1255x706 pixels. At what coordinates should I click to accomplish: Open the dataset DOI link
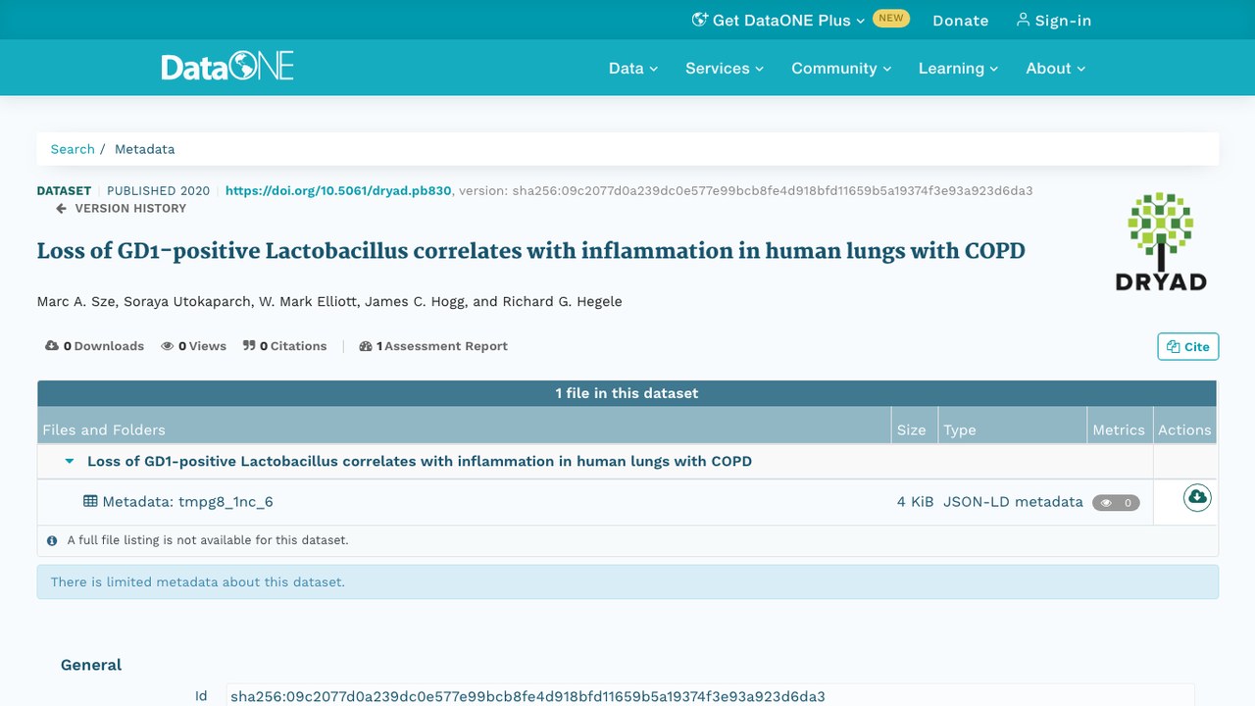[338, 191]
